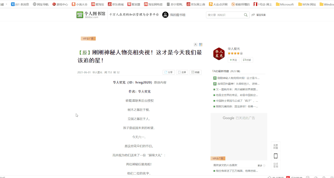Open the 小说大全 bookmark
This screenshot has height=178, width=334.
[x=79, y=4]
